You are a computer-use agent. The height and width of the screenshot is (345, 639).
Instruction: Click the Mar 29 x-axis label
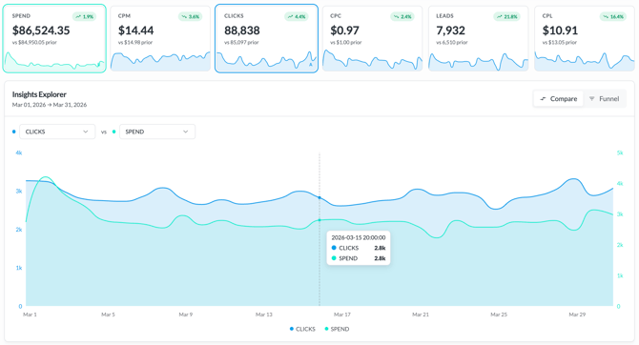coord(577,315)
